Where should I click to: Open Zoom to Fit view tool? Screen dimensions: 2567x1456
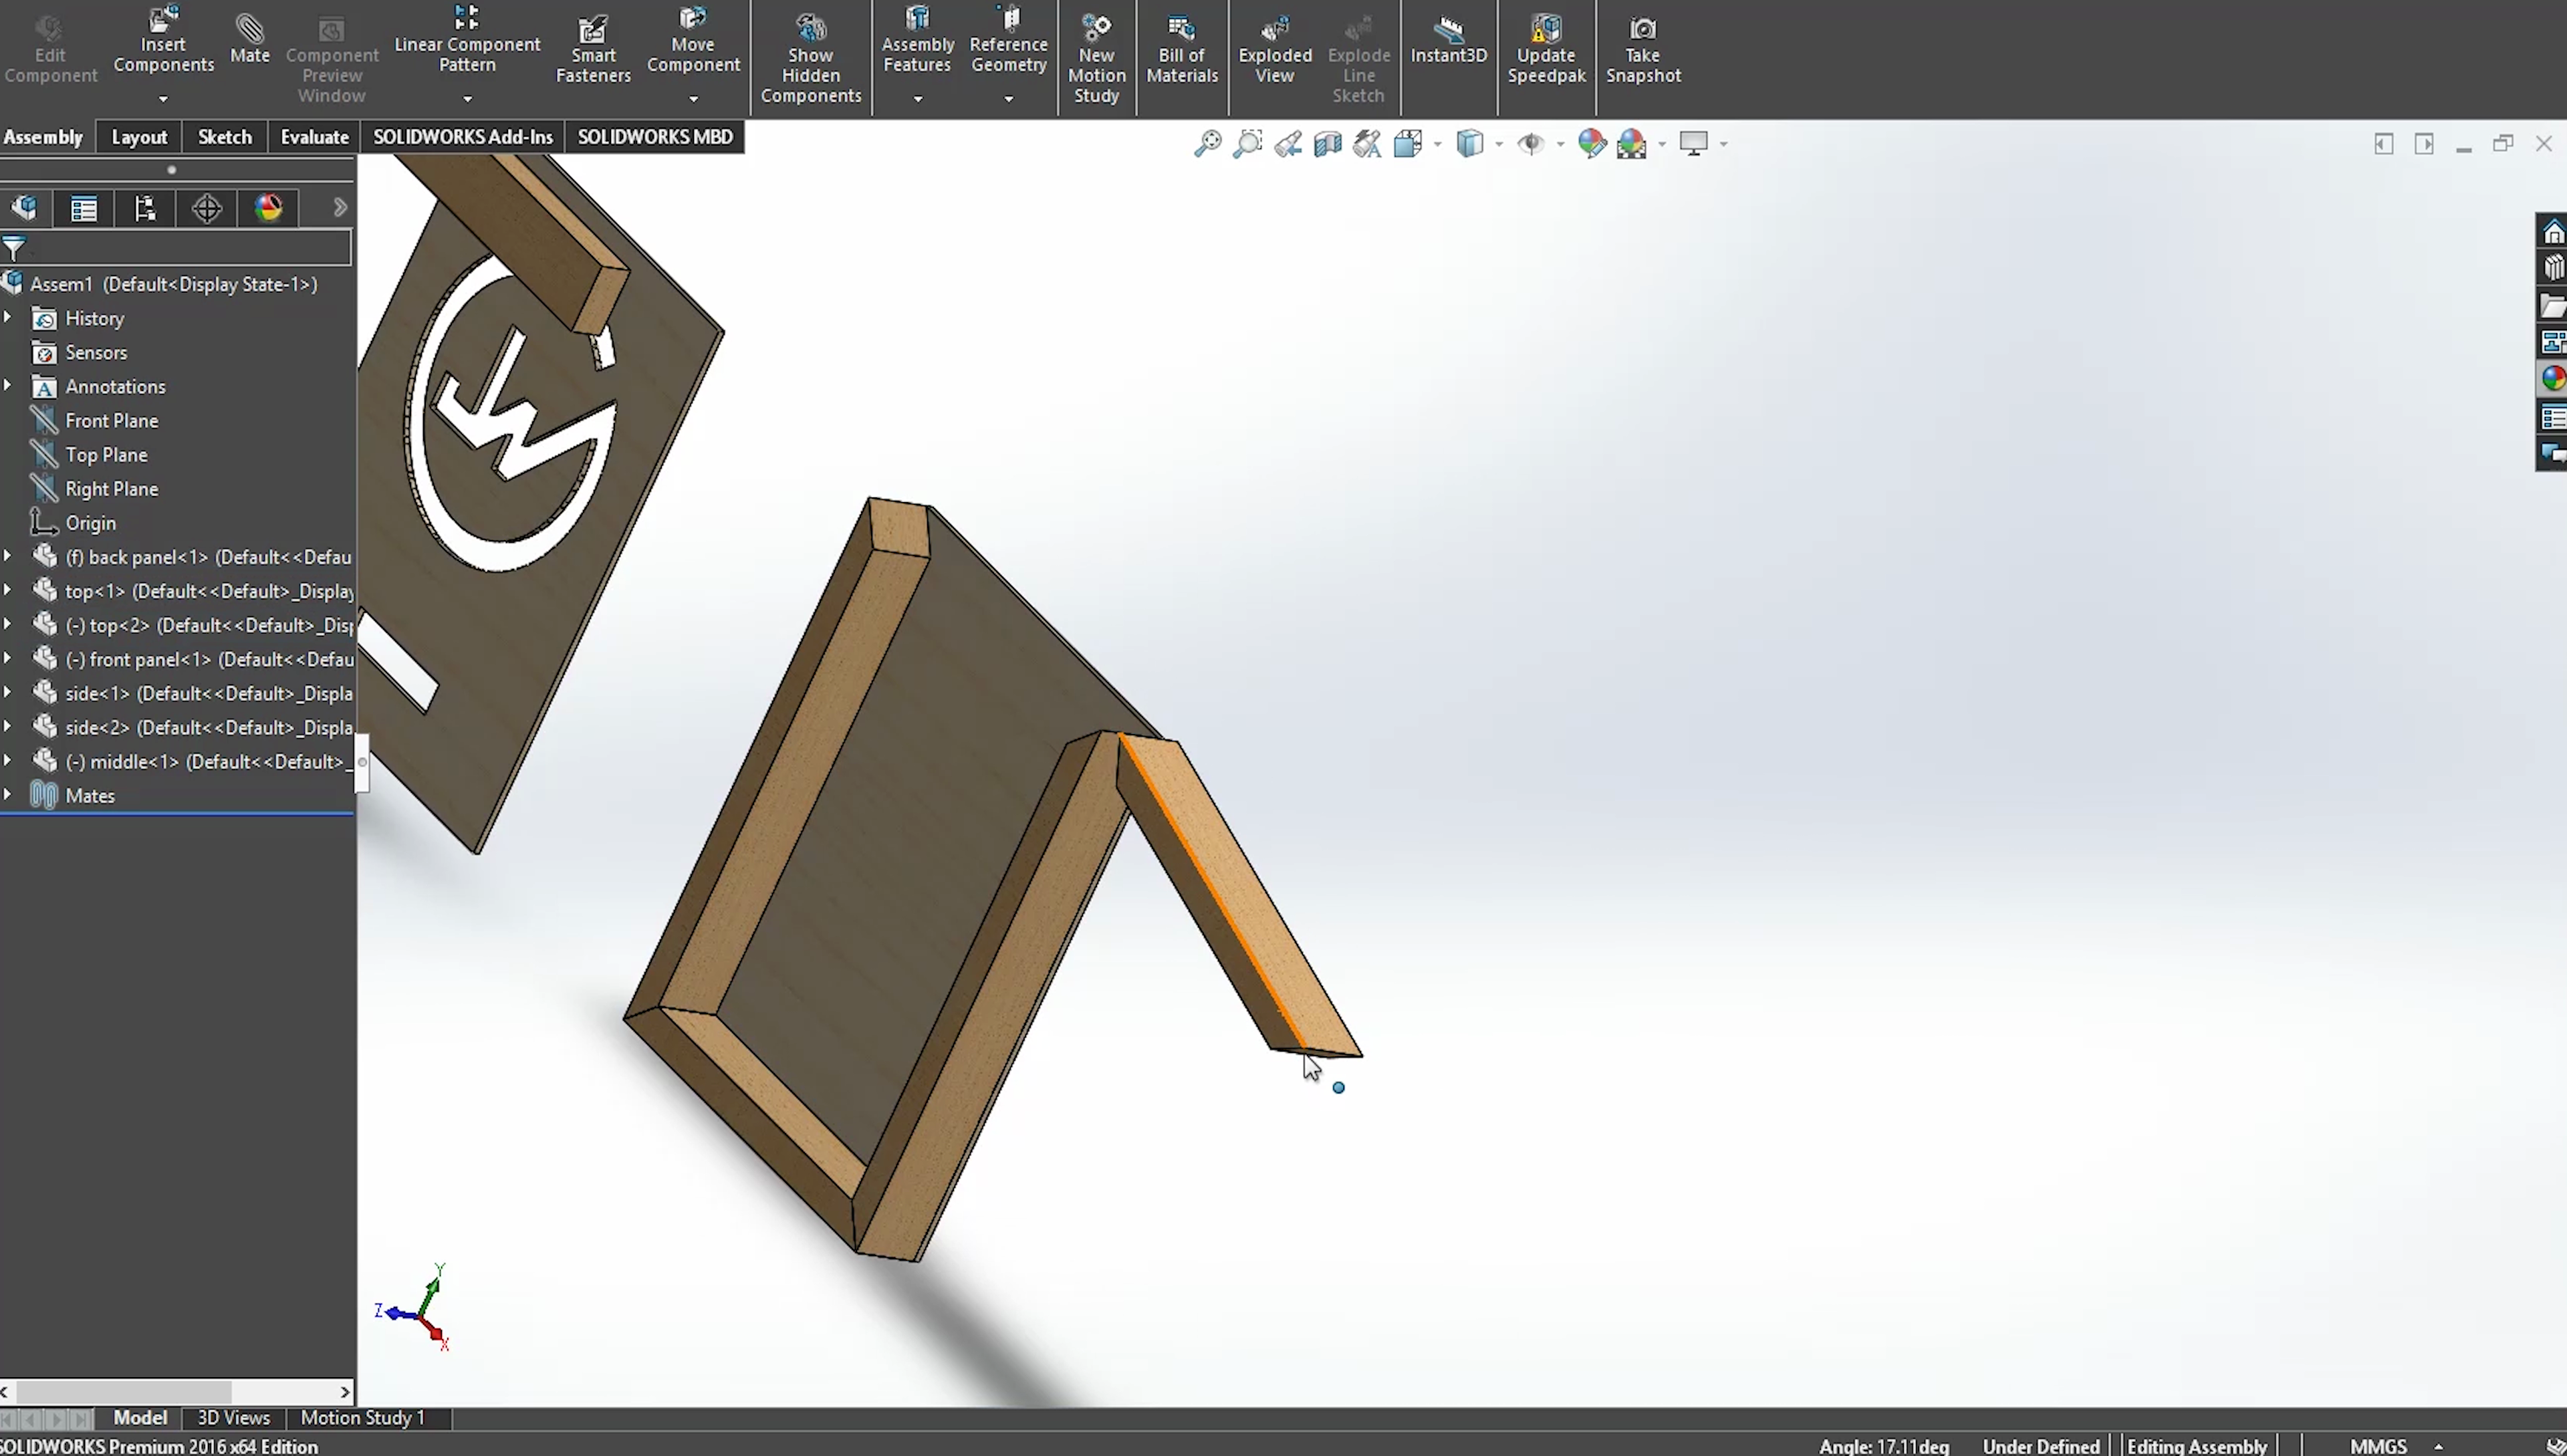[x=1207, y=144]
